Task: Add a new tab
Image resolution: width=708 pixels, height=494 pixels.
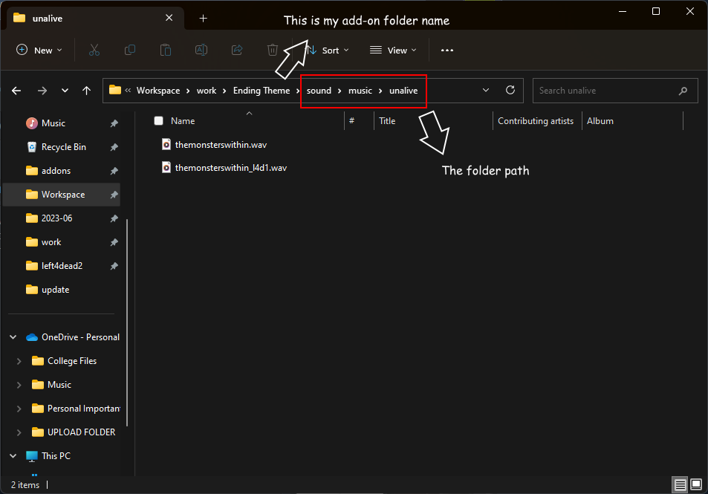Action: [x=204, y=18]
